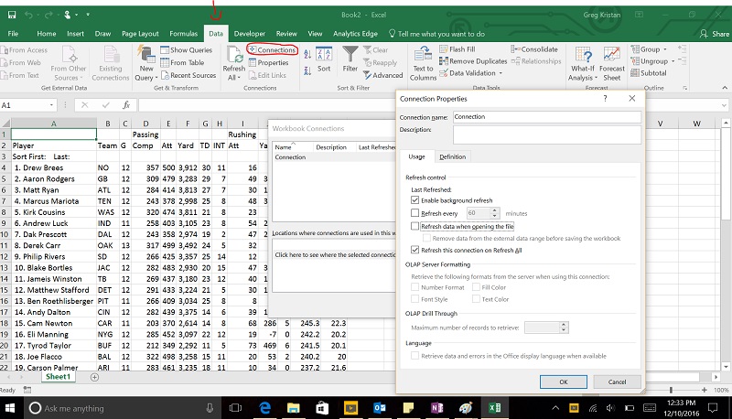Click Subtotal in Outline group
Screen dimensions: 732x419
tap(649, 73)
